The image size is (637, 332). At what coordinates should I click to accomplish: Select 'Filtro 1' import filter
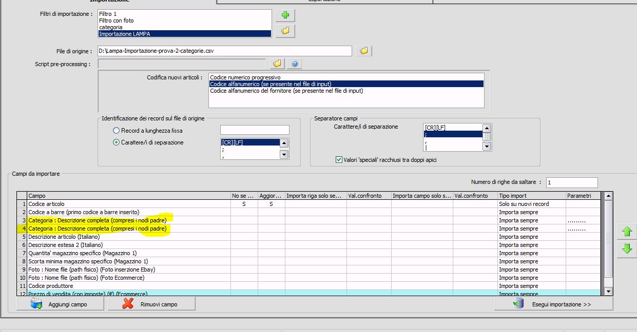point(184,14)
